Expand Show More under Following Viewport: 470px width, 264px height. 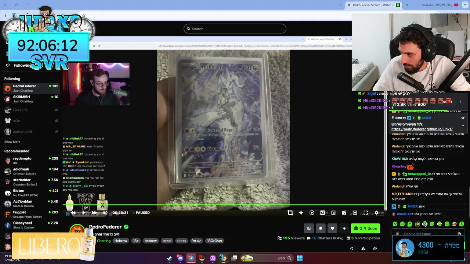point(12,142)
